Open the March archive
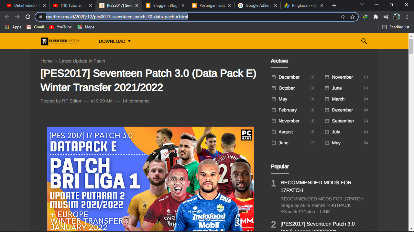 tap(338, 99)
